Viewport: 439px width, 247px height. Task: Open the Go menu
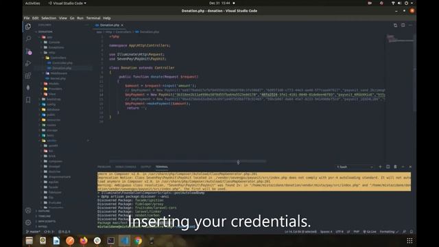[x=72, y=18]
